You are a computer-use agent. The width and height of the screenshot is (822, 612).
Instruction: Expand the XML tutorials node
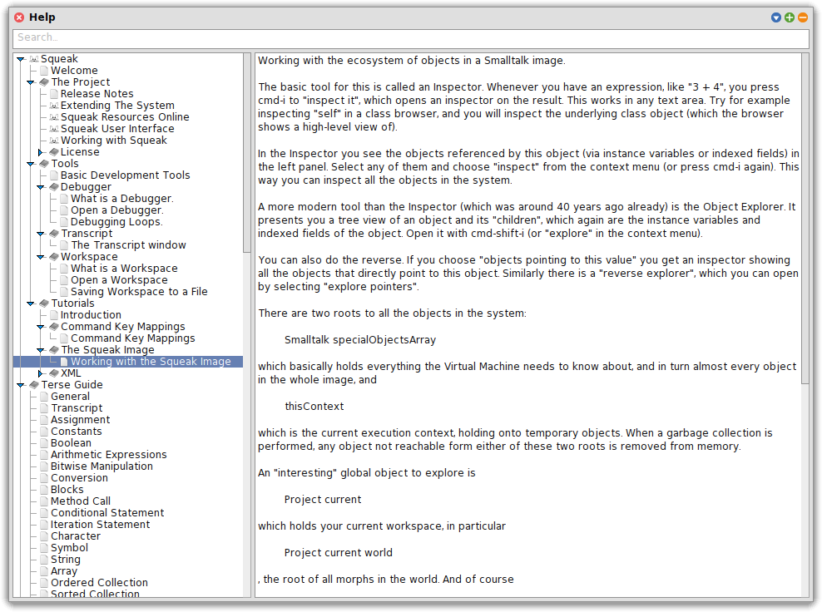[41, 373]
